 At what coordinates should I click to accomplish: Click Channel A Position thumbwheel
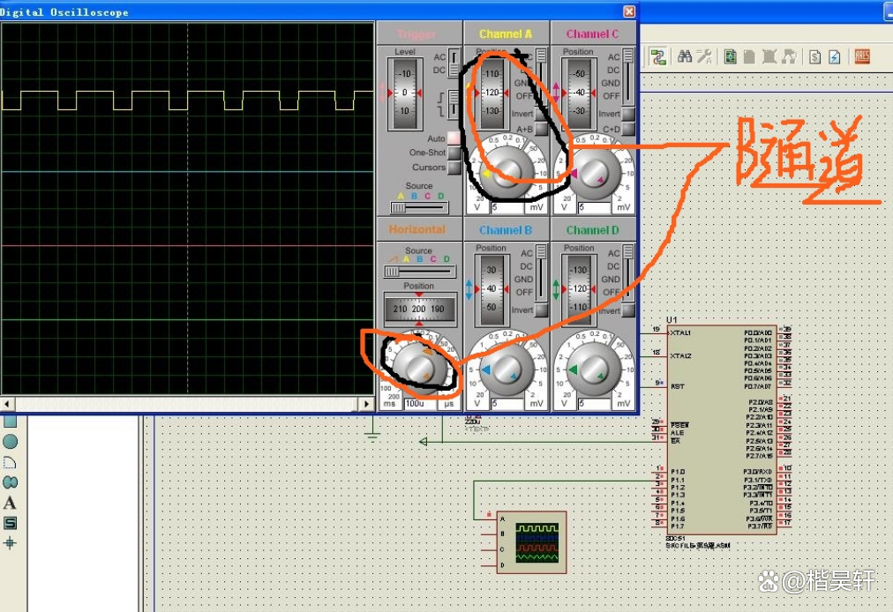[x=492, y=93]
